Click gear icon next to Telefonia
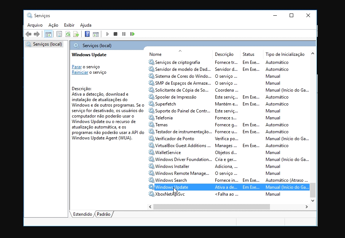Screen dimensions: 345x238 click(x=152, y=118)
